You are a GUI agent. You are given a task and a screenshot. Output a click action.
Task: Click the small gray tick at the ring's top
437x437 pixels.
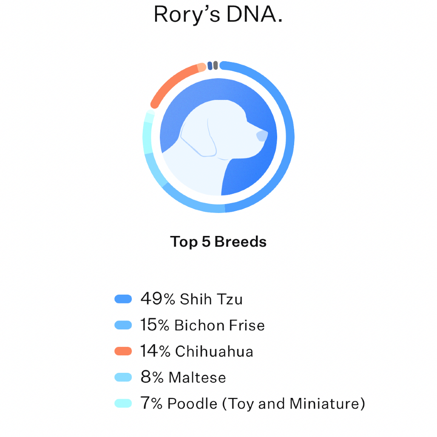pyautogui.click(x=216, y=65)
